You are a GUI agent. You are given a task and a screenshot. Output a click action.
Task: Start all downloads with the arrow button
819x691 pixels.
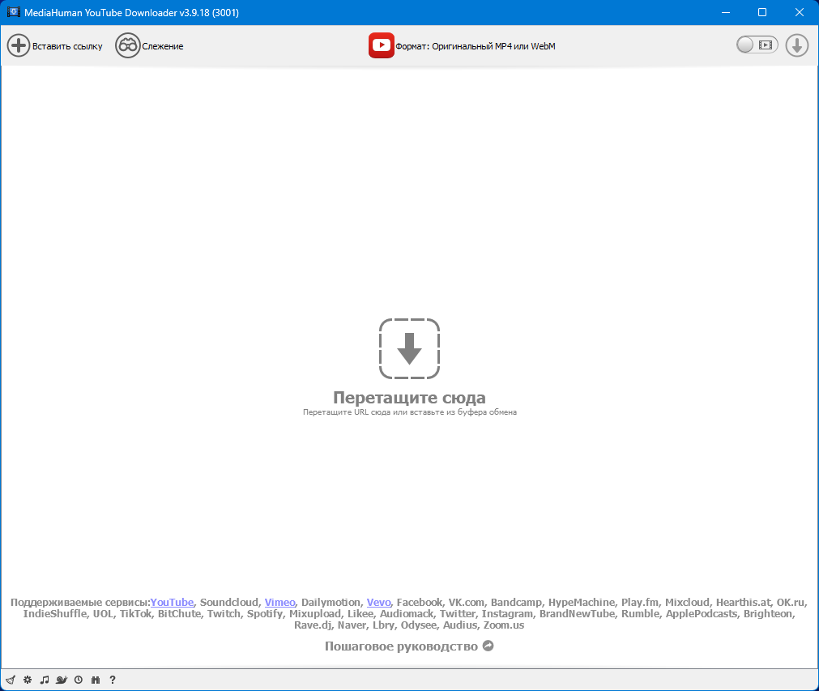(796, 45)
